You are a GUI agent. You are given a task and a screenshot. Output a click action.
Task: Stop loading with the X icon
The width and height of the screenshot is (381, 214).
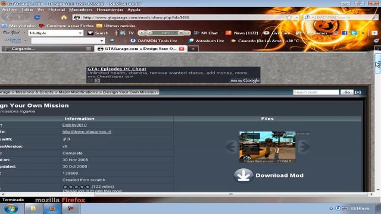click(51, 17)
